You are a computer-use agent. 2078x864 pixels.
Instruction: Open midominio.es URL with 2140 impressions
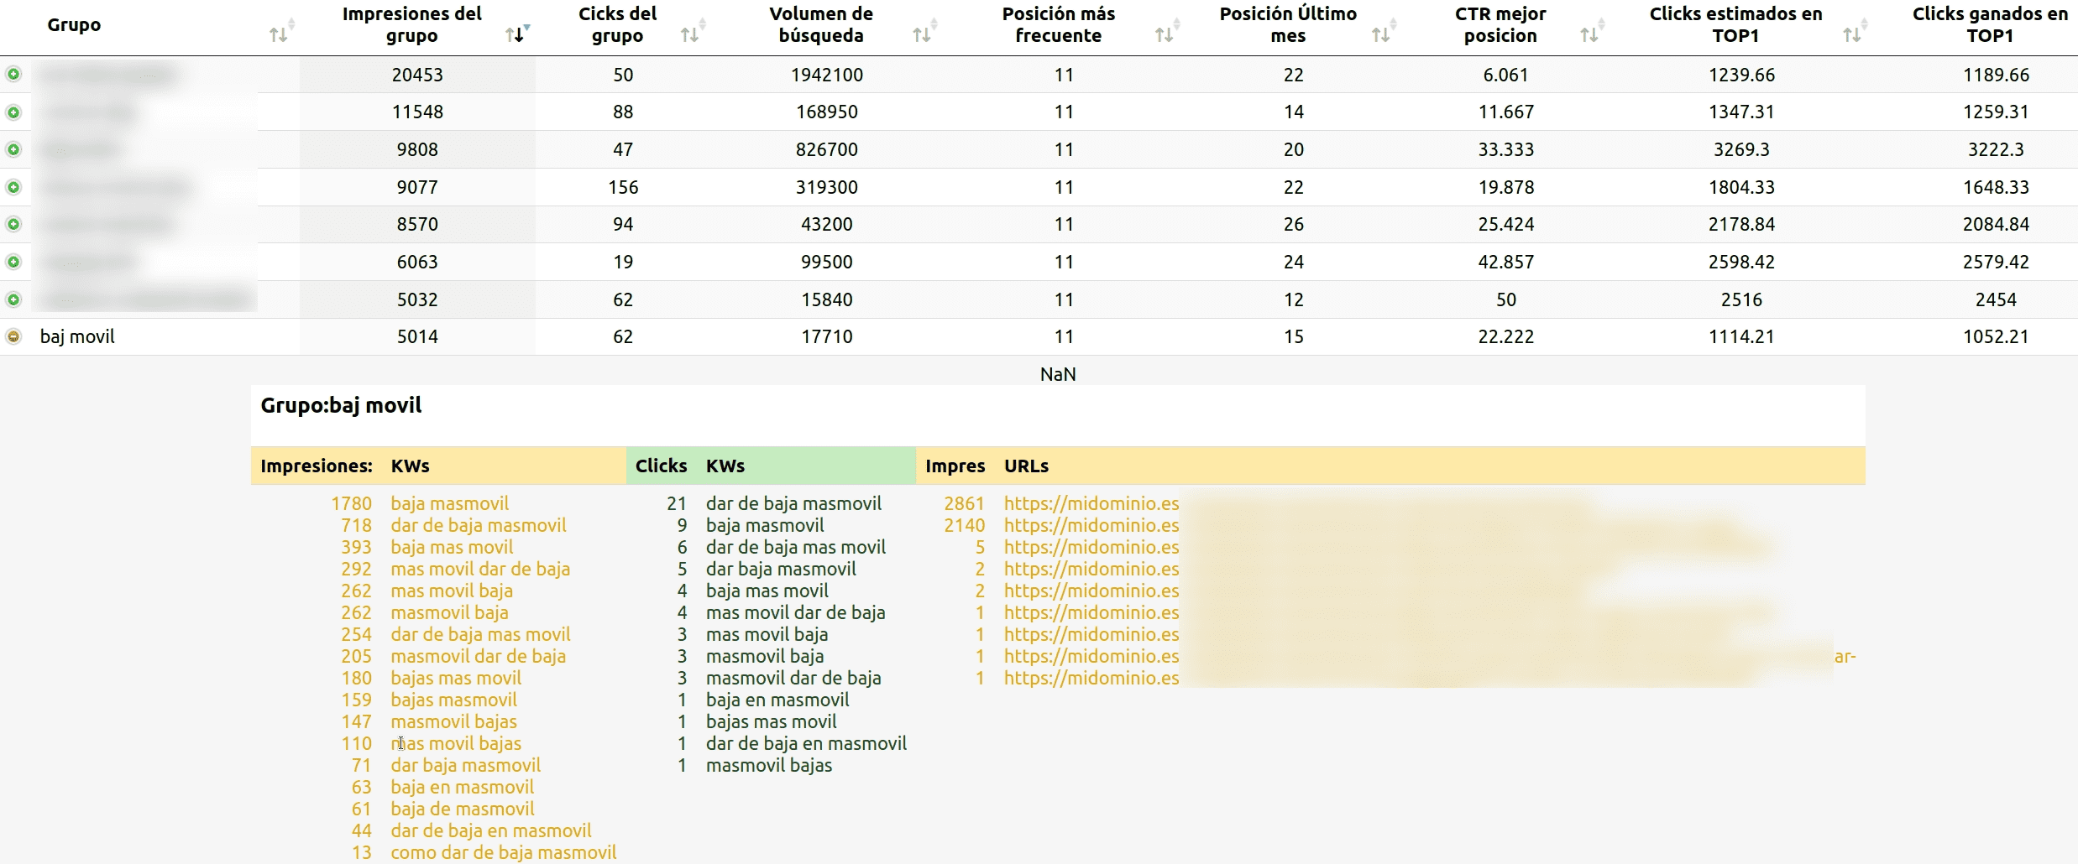point(1091,525)
